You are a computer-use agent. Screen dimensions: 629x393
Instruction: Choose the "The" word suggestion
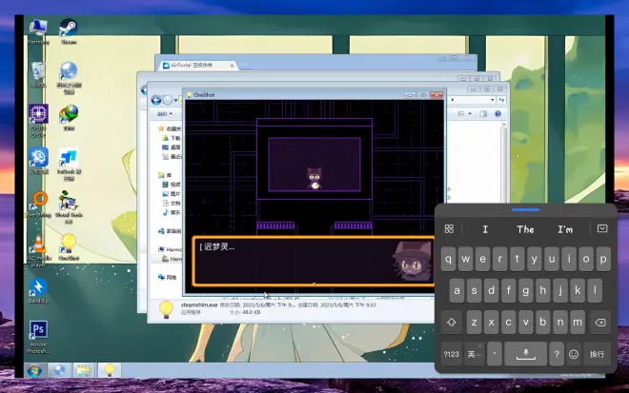point(525,229)
